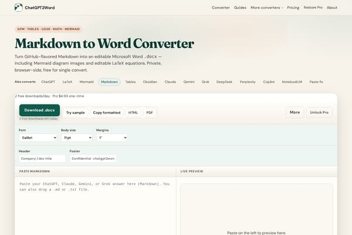Viewport: 352px width, 235px height.
Task: Click the ChatGPT2Word logo icon
Action: pos(19,8)
